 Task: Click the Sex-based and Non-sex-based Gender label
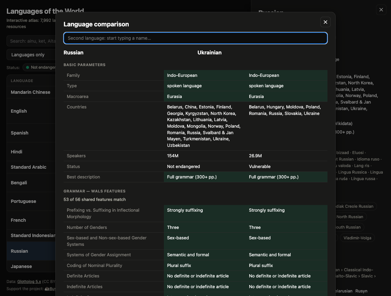[x=107, y=241]
